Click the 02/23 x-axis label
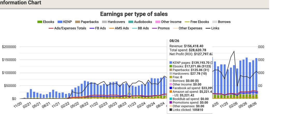 coord(104,104)
